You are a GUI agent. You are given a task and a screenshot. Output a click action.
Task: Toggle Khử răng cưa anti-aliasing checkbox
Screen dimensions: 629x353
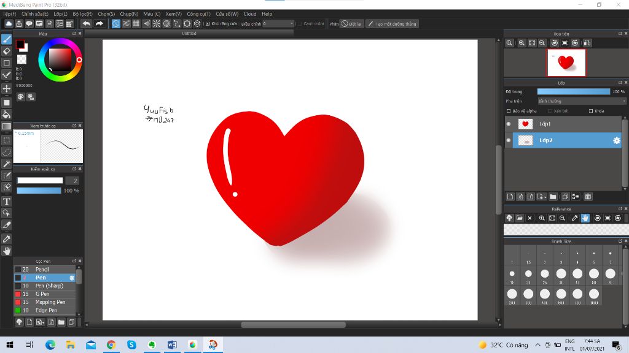[208, 24]
